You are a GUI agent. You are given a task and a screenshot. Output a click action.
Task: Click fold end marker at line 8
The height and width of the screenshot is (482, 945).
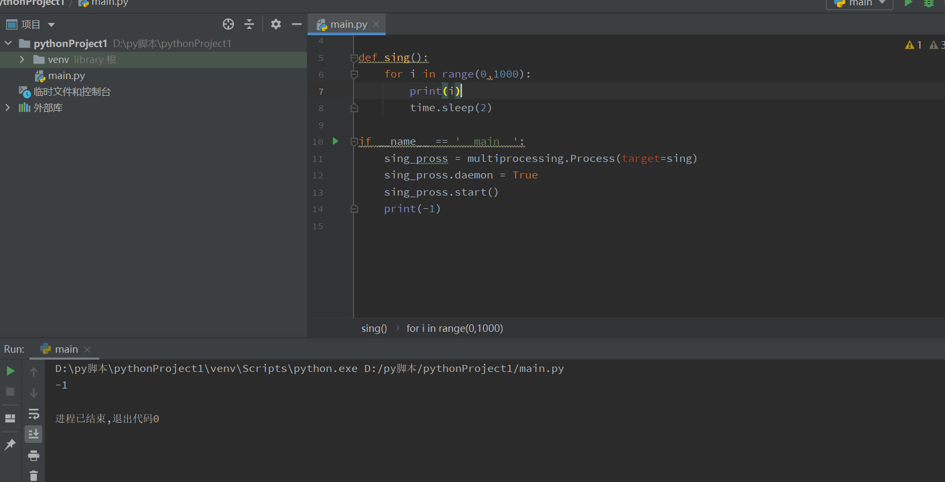pos(354,108)
